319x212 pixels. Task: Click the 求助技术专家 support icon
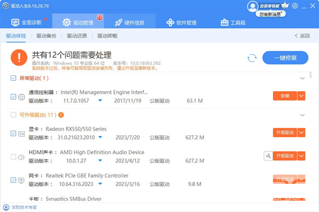click(6, 207)
